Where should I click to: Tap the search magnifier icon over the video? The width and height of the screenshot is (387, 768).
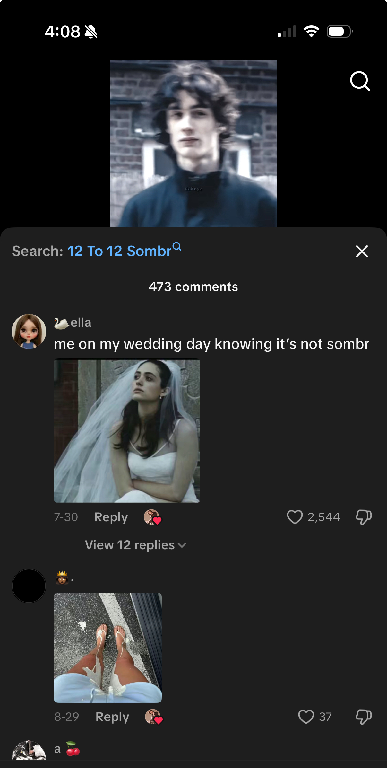click(360, 81)
